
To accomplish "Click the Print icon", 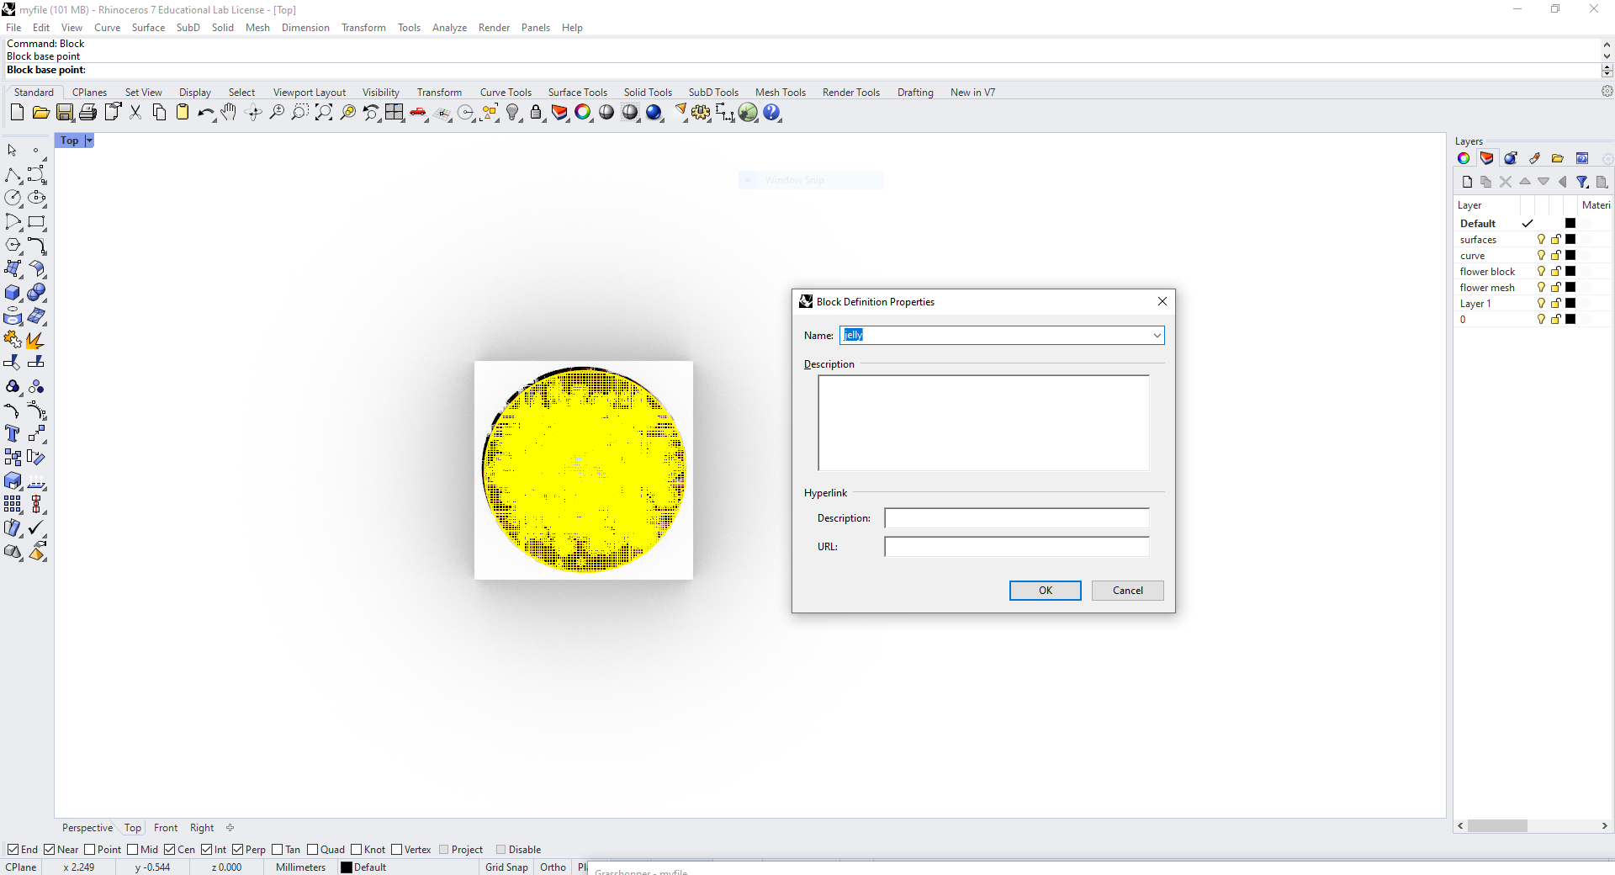I will tap(88, 112).
